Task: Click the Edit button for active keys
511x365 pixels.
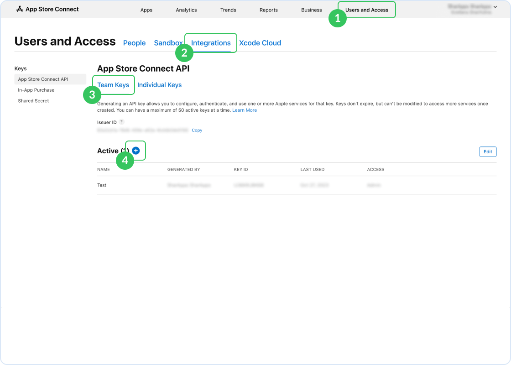Action: 488,151
